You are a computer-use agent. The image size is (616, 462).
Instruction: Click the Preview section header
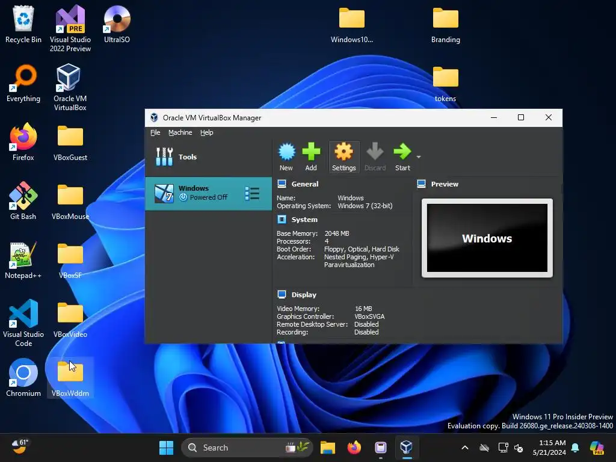(445, 184)
